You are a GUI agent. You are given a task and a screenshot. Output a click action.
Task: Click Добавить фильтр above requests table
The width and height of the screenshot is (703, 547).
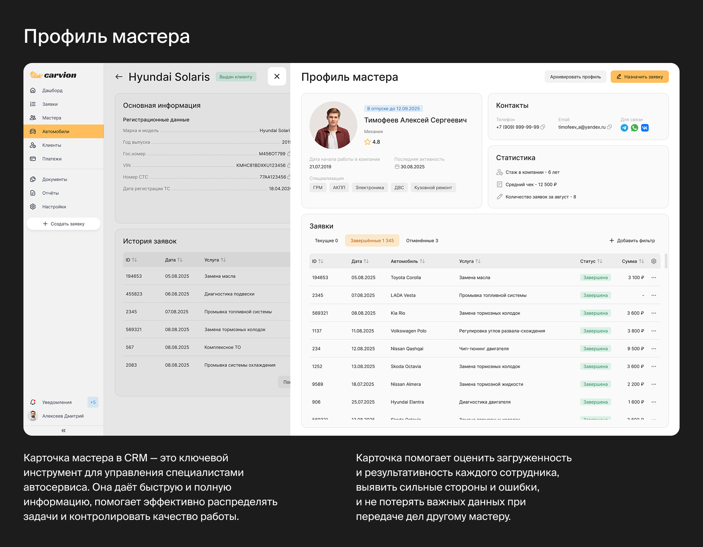point(632,241)
